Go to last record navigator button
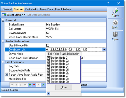The height and width of the screenshot is (98, 126). 25,85
